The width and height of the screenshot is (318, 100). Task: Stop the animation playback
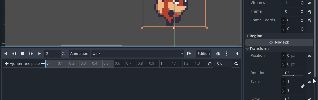[x=23, y=54]
